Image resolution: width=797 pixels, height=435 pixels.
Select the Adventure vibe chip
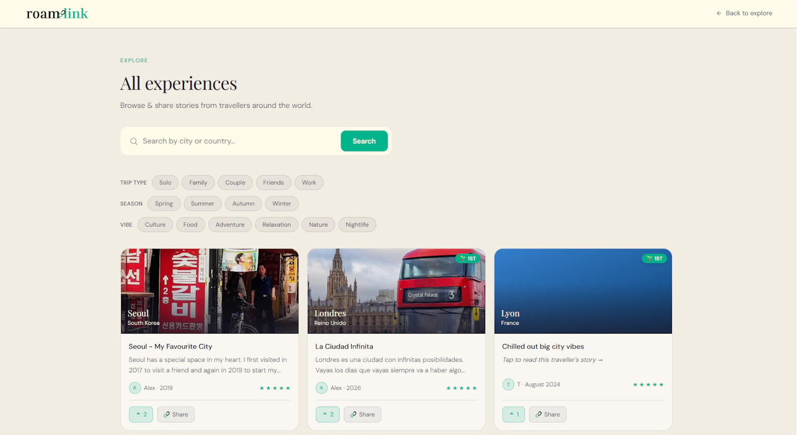tap(230, 225)
